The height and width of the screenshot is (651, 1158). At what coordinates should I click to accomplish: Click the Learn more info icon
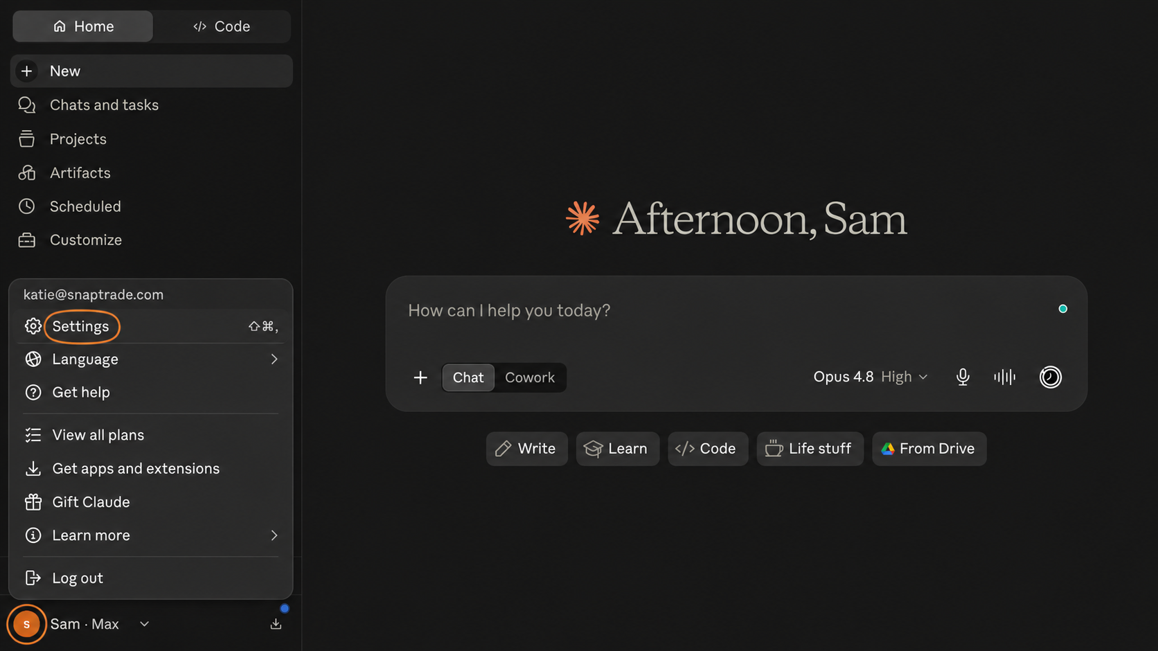[x=33, y=535]
